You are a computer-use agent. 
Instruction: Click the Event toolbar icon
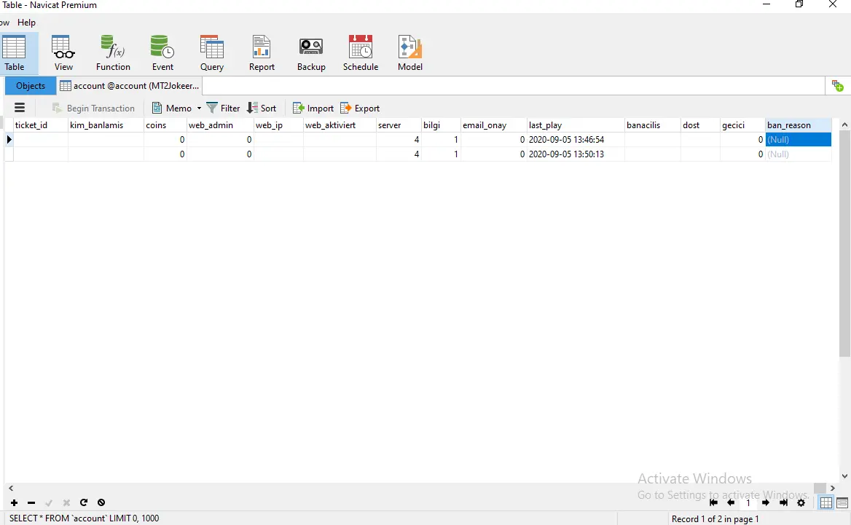tap(162, 53)
